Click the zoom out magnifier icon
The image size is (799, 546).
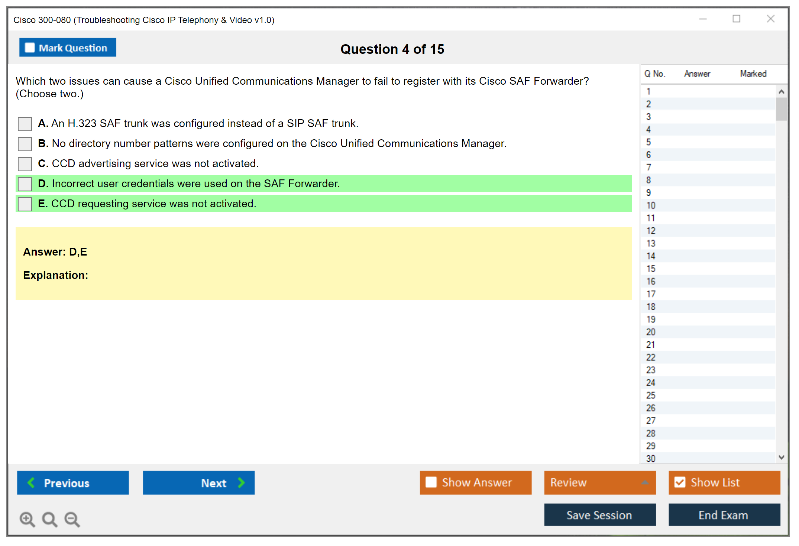pyautogui.click(x=72, y=519)
